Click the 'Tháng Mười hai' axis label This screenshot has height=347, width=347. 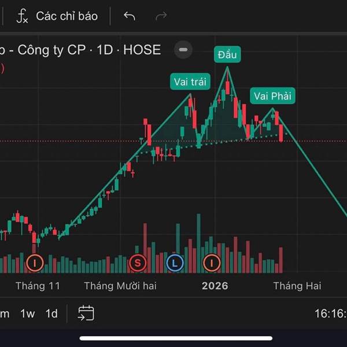pyautogui.click(x=120, y=286)
